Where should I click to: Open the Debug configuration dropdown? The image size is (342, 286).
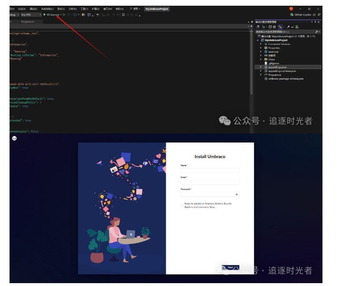pyautogui.click(x=18, y=15)
